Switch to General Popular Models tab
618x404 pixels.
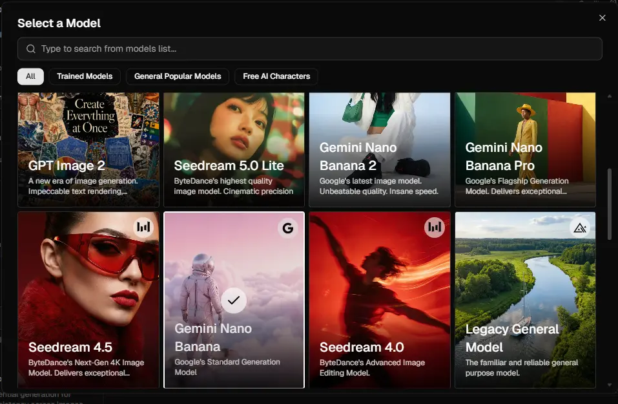point(178,76)
